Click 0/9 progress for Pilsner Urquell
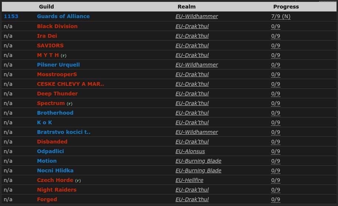Viewport: 338px width, 206px height. tap(276, 65)
